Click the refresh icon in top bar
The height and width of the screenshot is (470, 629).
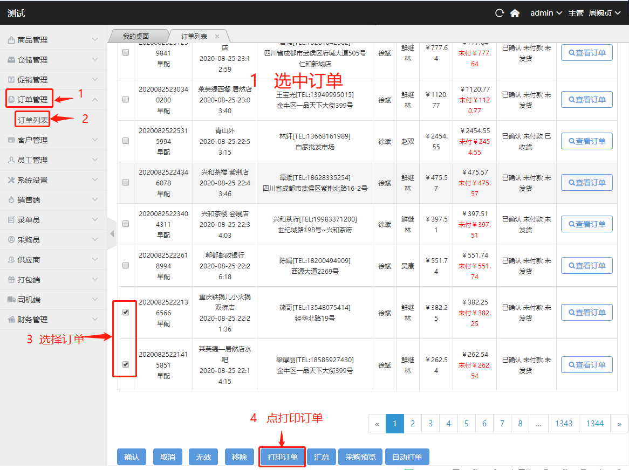tap(500, 13)
